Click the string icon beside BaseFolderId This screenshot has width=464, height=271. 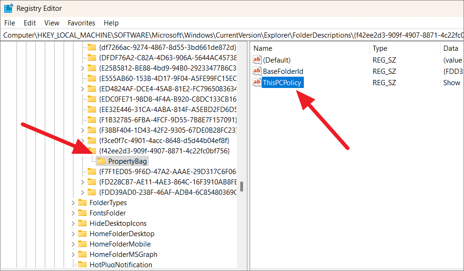pyautogui.click(x=257, y=71)
